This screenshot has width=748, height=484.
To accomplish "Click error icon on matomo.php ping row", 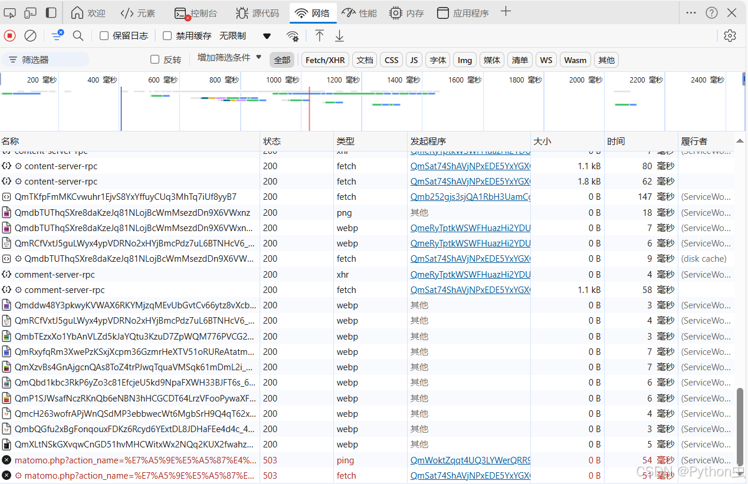I will click(6, 460).
